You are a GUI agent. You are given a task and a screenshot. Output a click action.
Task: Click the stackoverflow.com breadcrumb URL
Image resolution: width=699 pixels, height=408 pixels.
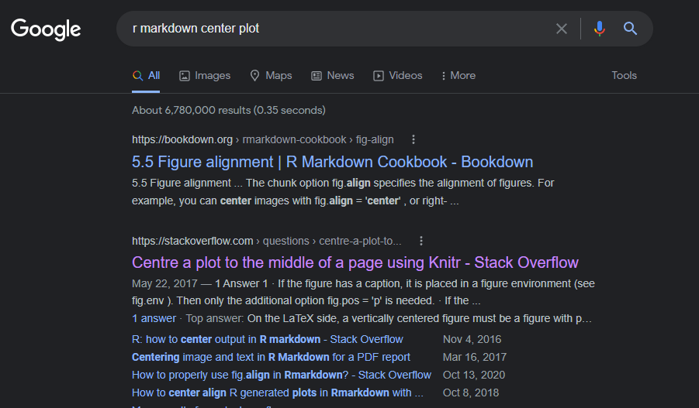267,241
